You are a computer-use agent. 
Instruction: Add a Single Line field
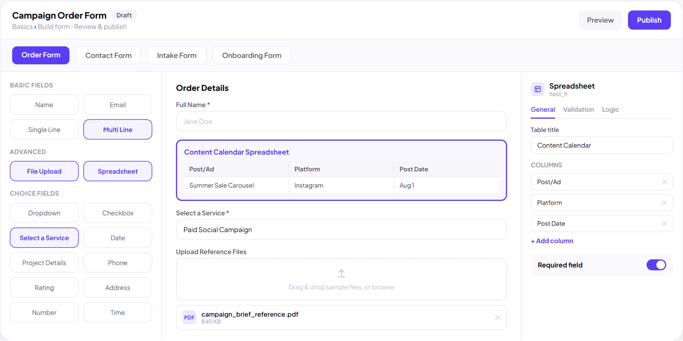point(44,129)
